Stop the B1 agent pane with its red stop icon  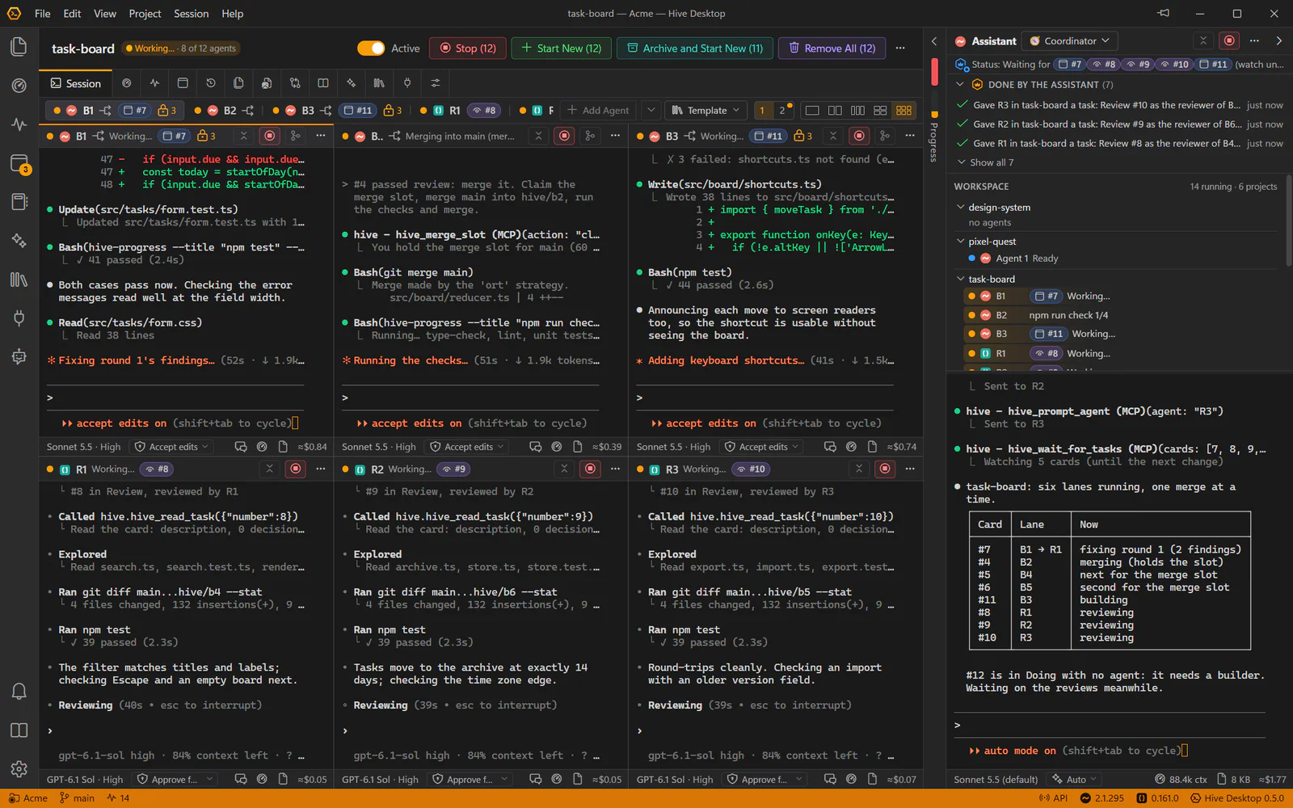pos(270,137)
